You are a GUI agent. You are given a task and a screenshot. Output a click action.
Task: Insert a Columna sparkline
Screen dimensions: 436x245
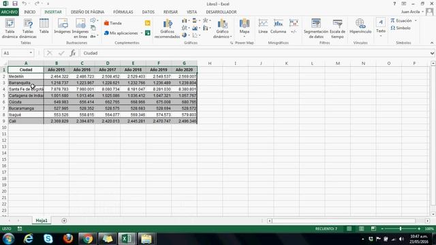click(x=278, y=27)
